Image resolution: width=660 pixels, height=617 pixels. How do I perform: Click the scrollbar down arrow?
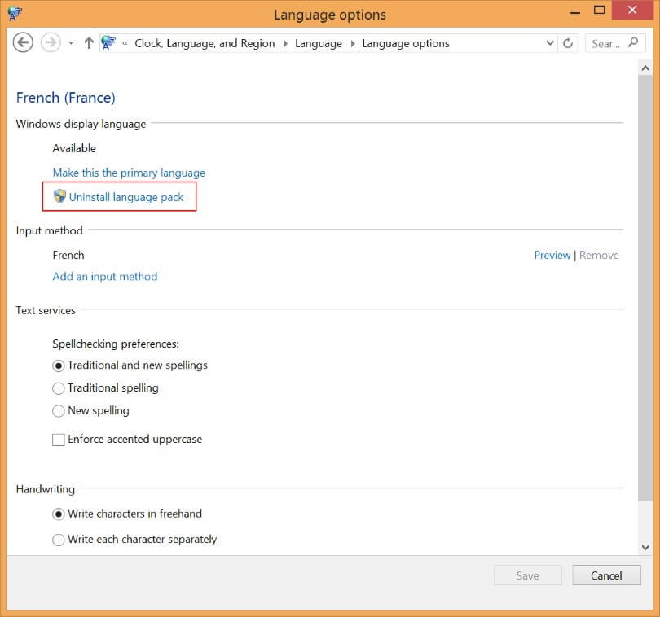point(645,547)
